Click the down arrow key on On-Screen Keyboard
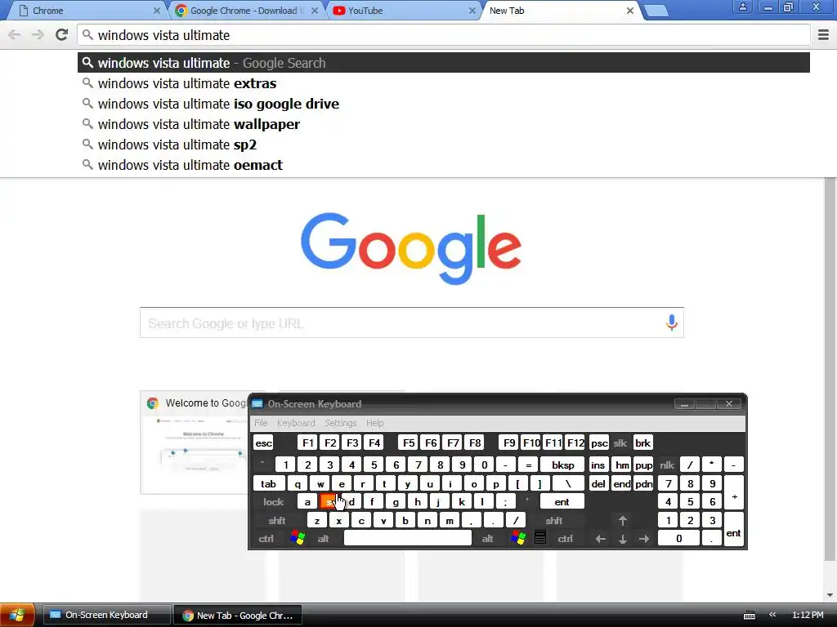This screenshot has height=627, width=837. point(622,539)
